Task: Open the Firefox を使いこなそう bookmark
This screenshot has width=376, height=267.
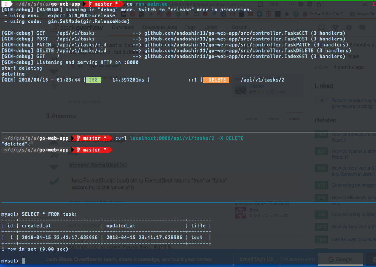Action: 325,14
